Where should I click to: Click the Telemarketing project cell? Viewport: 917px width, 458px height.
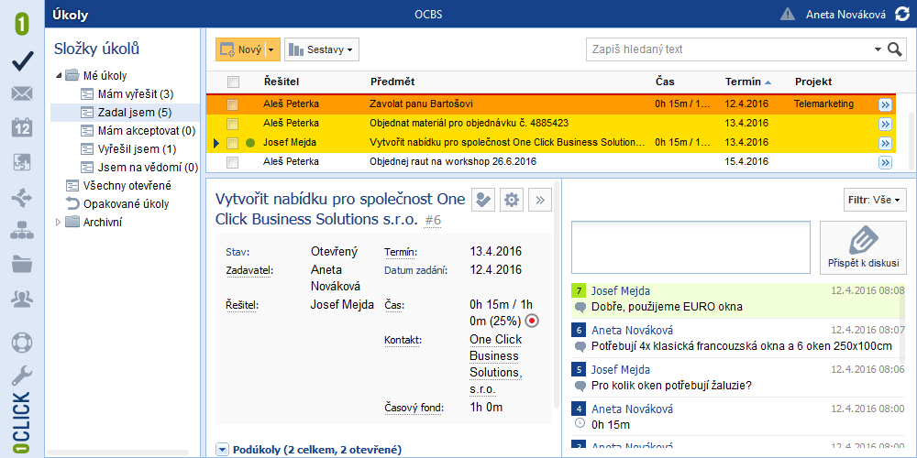tap(823, 104)
